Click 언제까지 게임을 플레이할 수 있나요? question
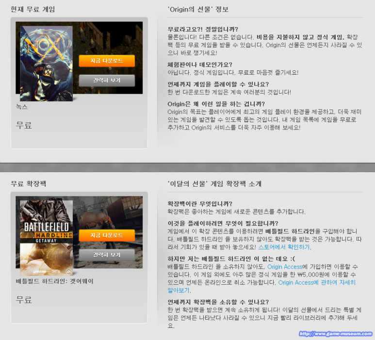 click(218, 84)
